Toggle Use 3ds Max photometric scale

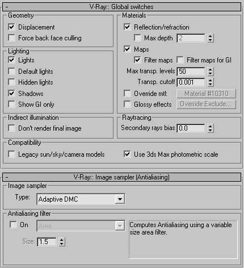127,154
